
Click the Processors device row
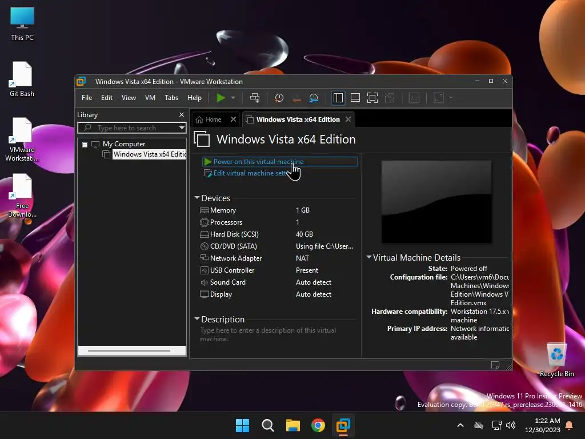(277, 222)
